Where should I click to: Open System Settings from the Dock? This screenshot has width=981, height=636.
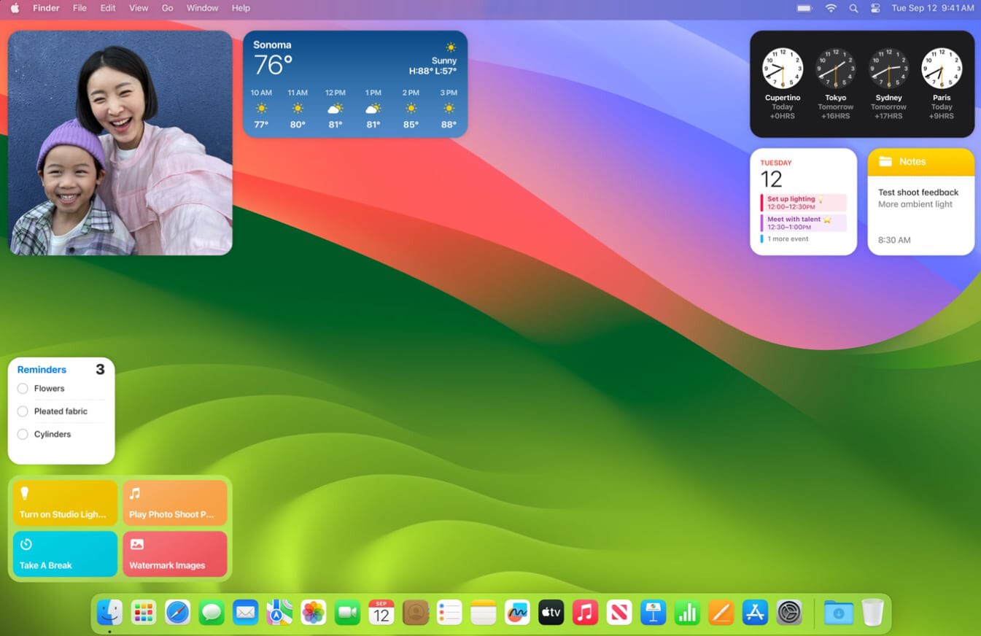coord(788,613)
